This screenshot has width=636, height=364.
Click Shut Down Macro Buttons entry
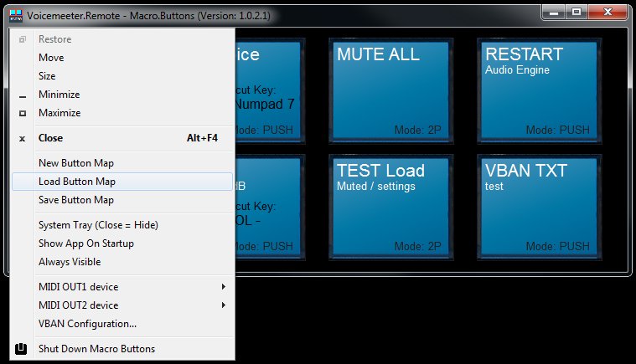(x=96, y=349)
